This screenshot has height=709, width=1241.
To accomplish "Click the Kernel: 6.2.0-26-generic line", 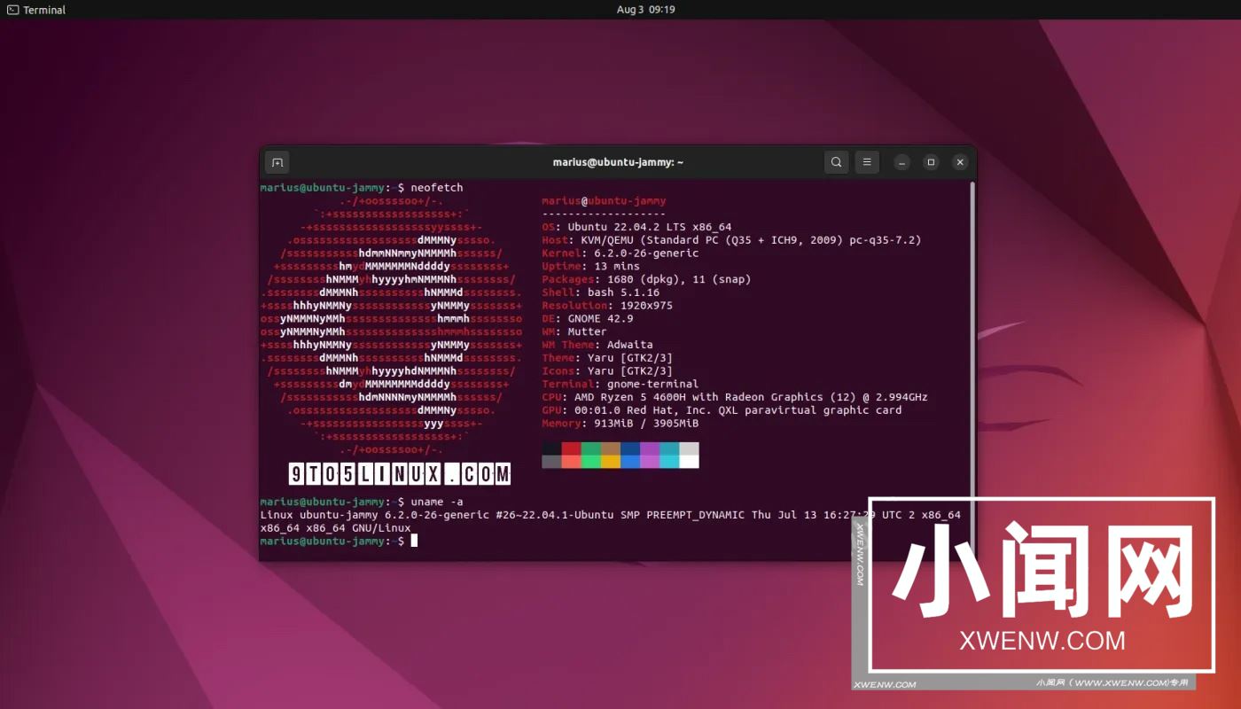I will [x=620, y=253].
